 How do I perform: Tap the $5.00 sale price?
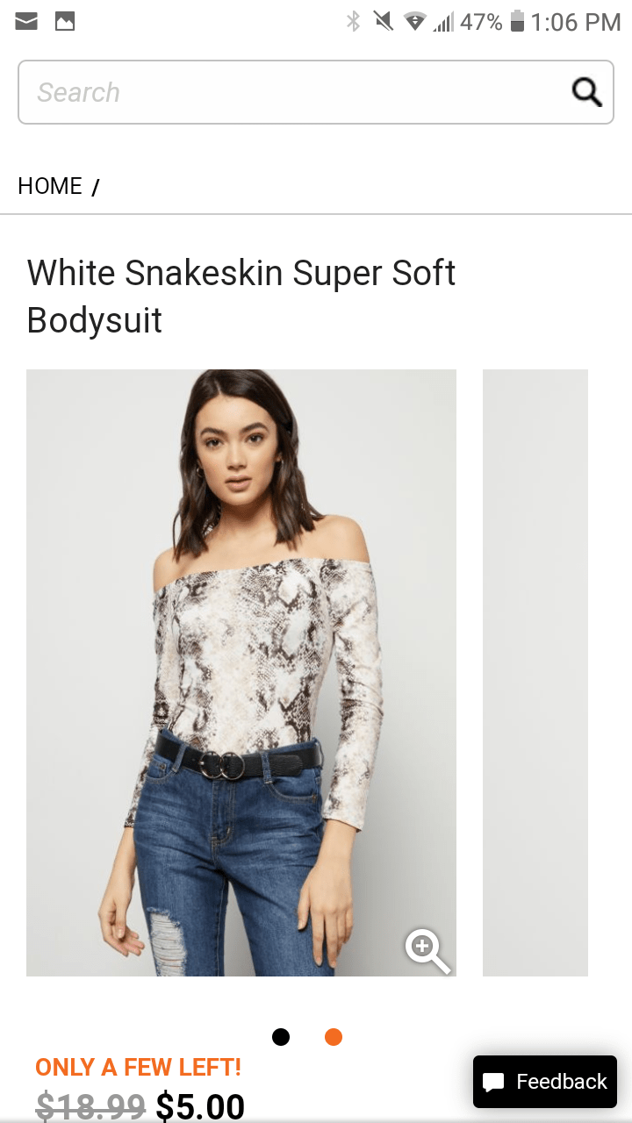[x=200, y=1105]
